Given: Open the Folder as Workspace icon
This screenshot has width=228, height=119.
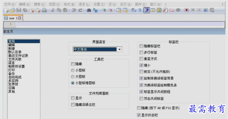Looking at the screenshot, I should coord(172,10).
